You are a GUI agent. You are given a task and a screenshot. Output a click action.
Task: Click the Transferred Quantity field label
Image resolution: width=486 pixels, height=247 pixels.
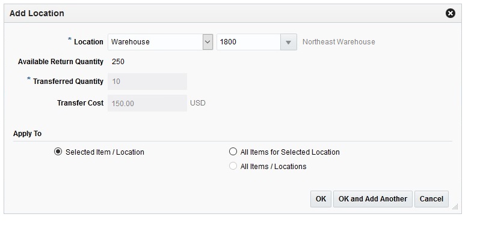68,82
